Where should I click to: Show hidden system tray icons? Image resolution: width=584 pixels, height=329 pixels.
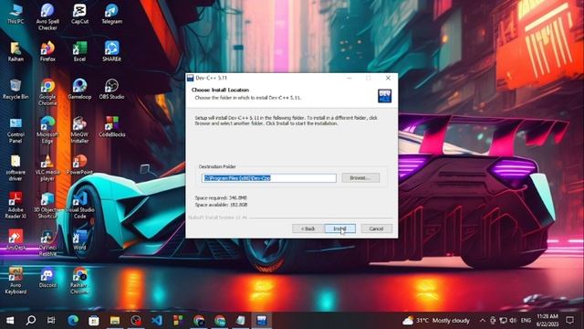tap(483, 321)
